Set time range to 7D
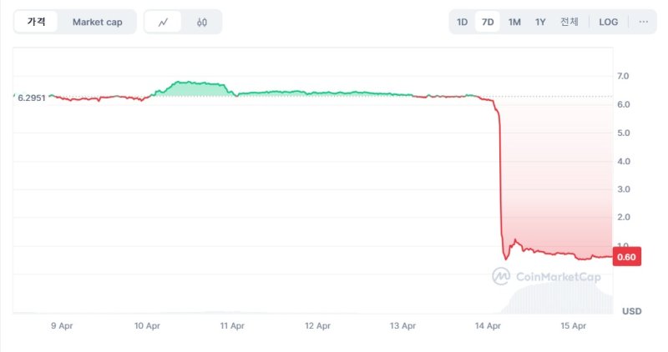Screen dimensions: 668x352 coord(488,22)
